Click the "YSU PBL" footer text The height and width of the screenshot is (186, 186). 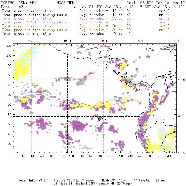pyautogui.click(x=73, y=180)
